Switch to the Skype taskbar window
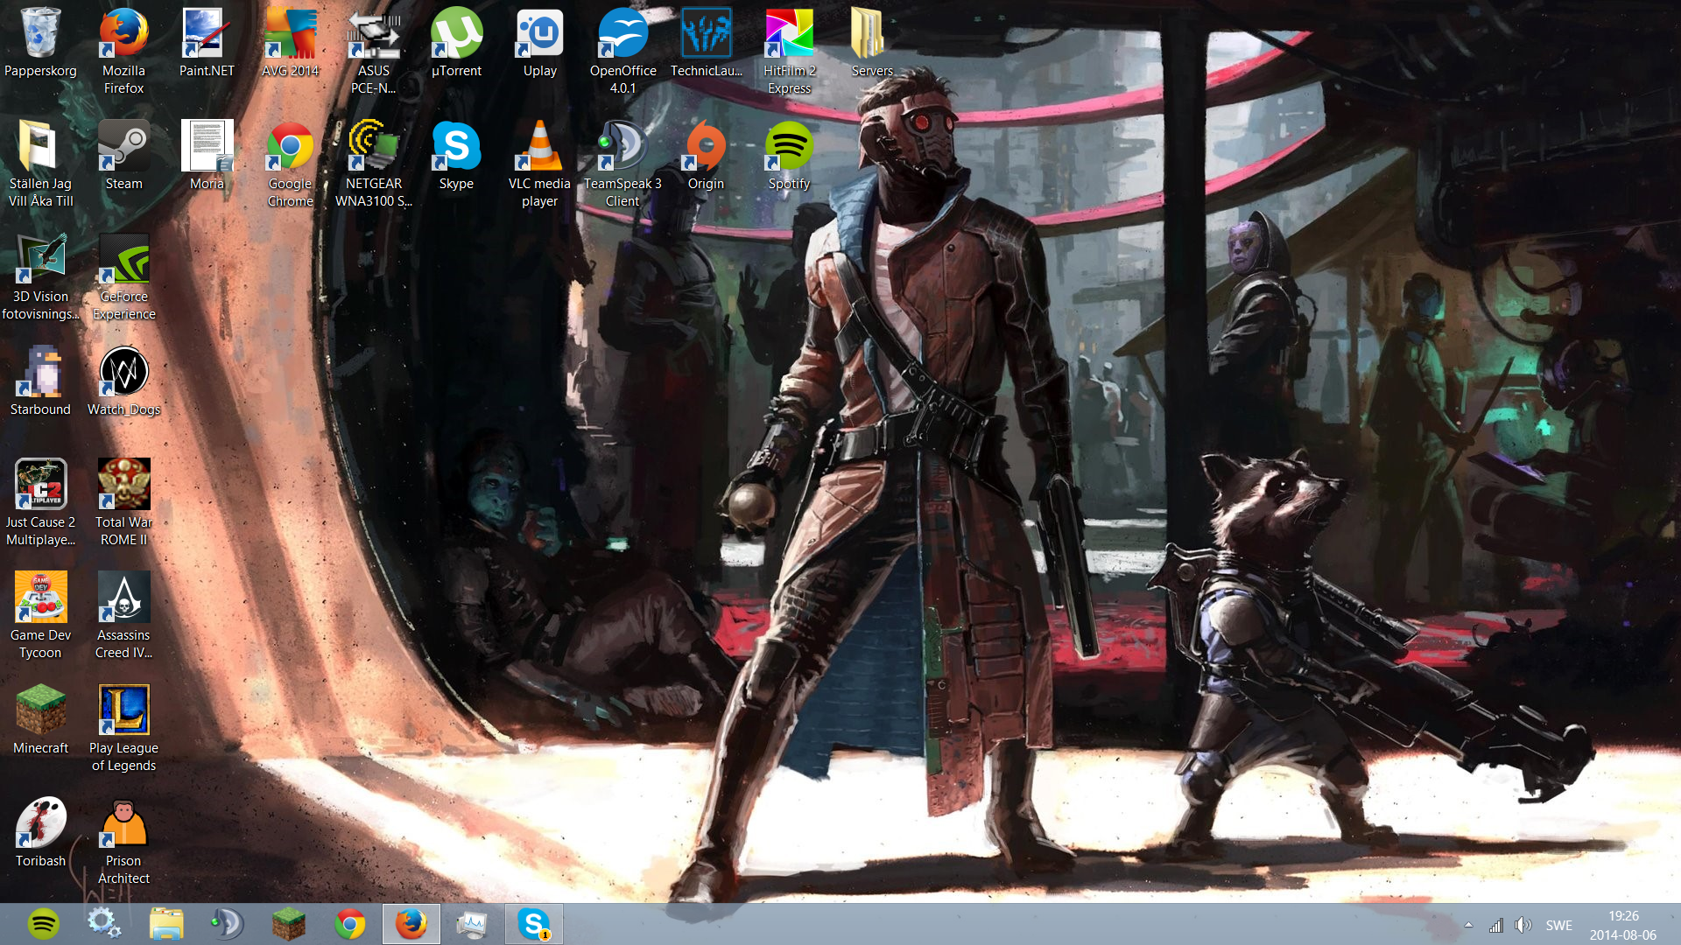Viewport: 1681px width, 945px height. point(533,924)
